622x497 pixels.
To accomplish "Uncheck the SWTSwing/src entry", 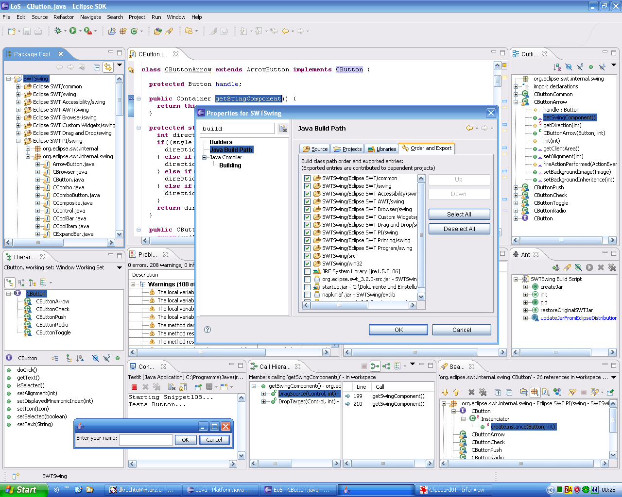I will (307, 256).
